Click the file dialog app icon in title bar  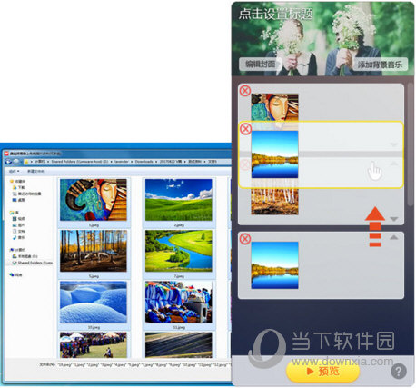click(x=6, y=154)
